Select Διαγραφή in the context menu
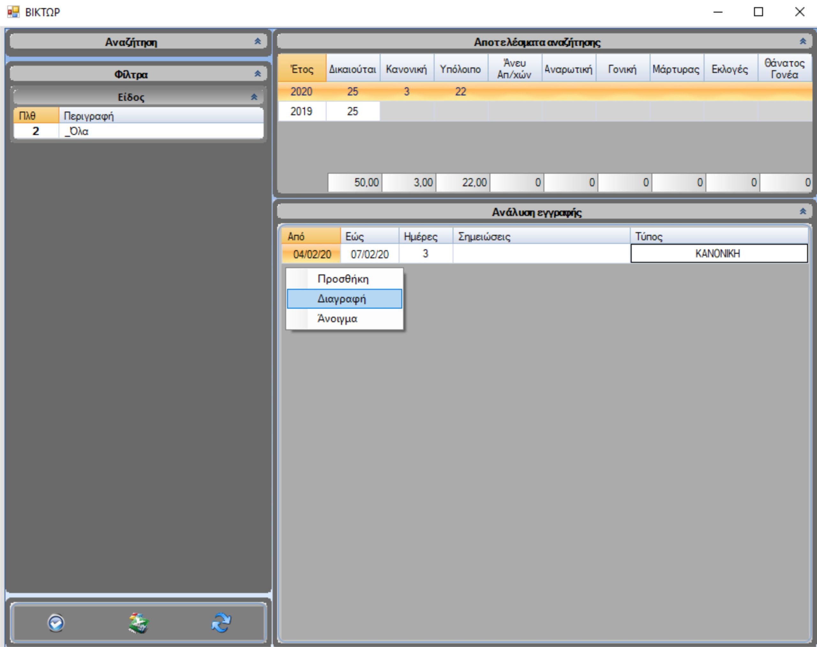 (342, 299)
